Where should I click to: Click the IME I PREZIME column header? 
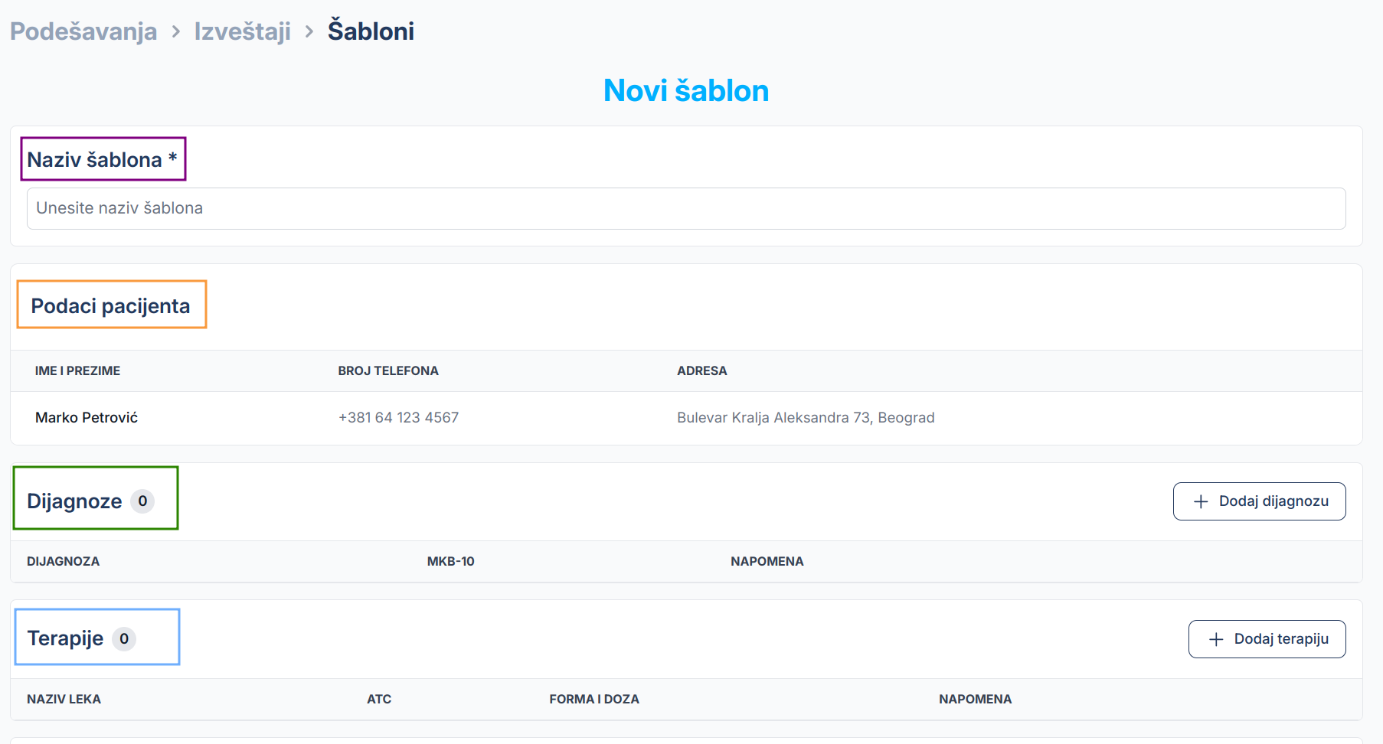77,370
